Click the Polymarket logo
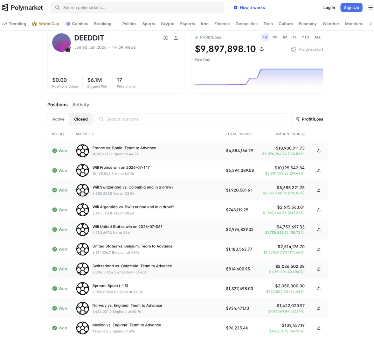Image resolution: width=374 pixels, height=337 pixels. 22,8
